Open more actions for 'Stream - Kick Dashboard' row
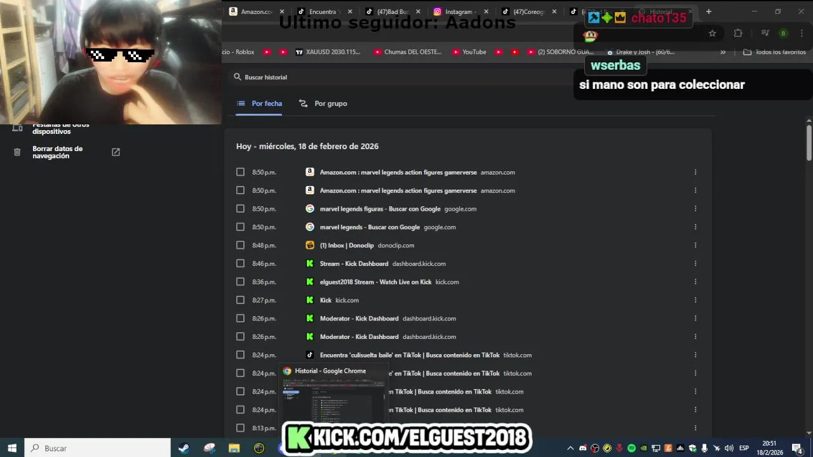Screen dimensions: 813x457 click(695, 263)
